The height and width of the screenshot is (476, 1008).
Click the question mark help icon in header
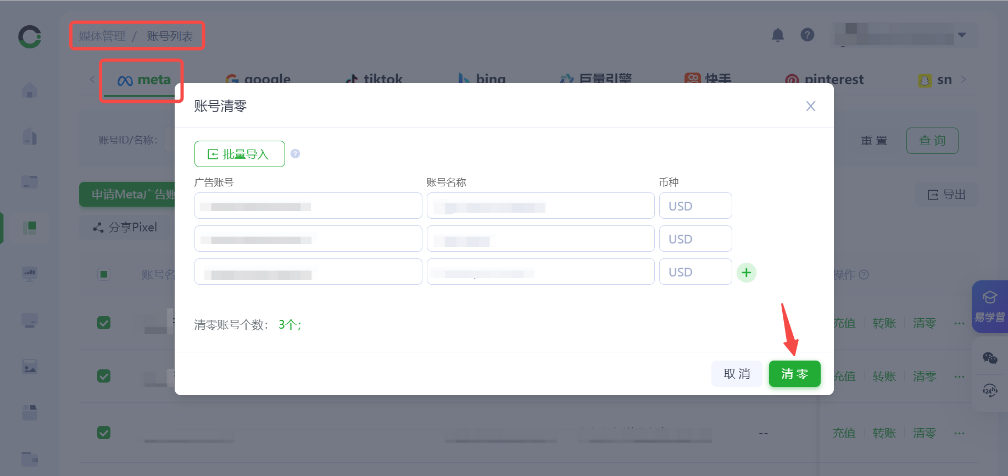coord(807,35)
